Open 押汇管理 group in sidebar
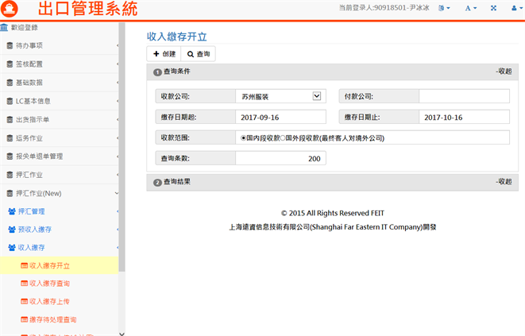Image resolution: width=525 pixels, height=336 pixels. pyautogui.click(x=31, y=211)
